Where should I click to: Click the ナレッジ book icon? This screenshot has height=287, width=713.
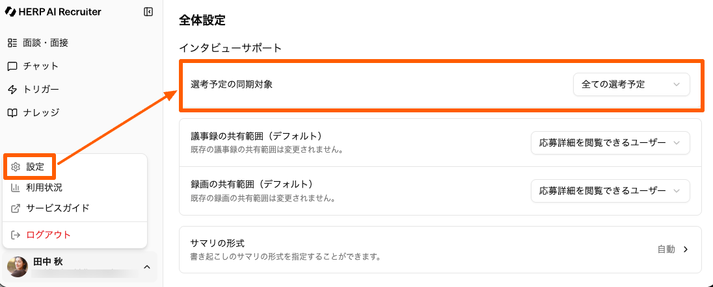[12, 113]
